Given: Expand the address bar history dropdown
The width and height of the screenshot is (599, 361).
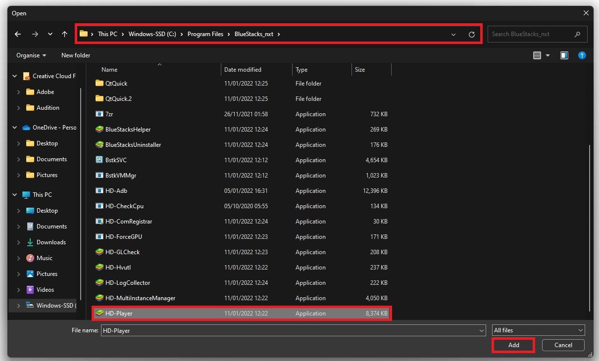Looking at the screenshot, I should (453, 35).
